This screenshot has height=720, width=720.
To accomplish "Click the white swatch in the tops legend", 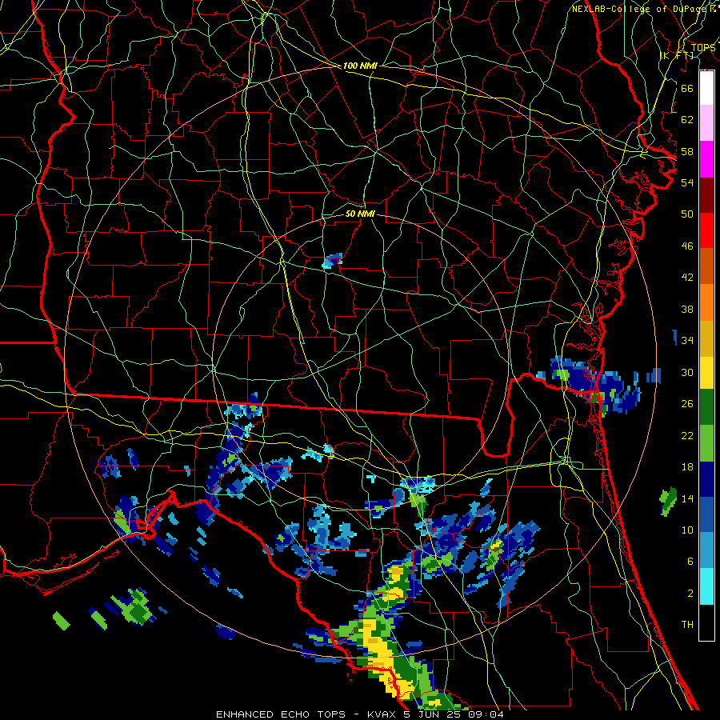I will click(706, 88).
